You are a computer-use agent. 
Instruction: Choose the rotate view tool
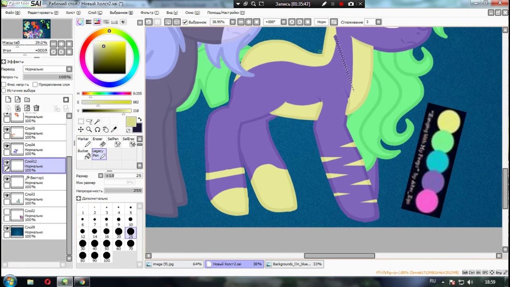pyautogui.click(x=97, y=130)
